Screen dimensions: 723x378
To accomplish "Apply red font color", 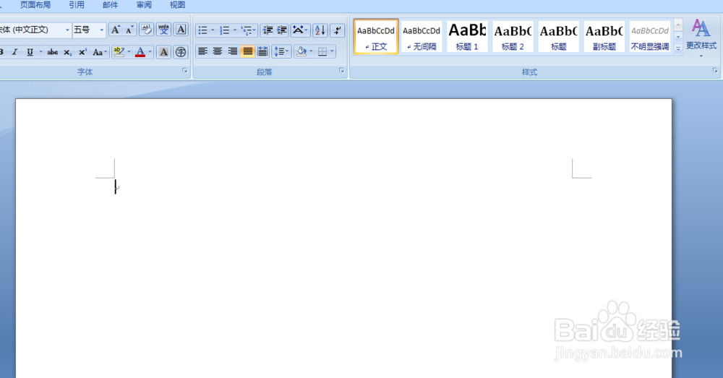I will (141, 51).
